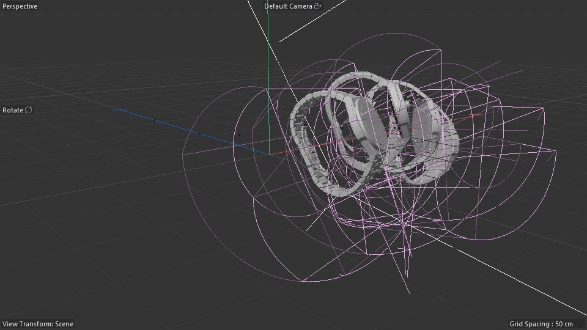Click the camera icon beside Default Camera
This screenshot has height=330, width=587.
click(x=317, y=6)
